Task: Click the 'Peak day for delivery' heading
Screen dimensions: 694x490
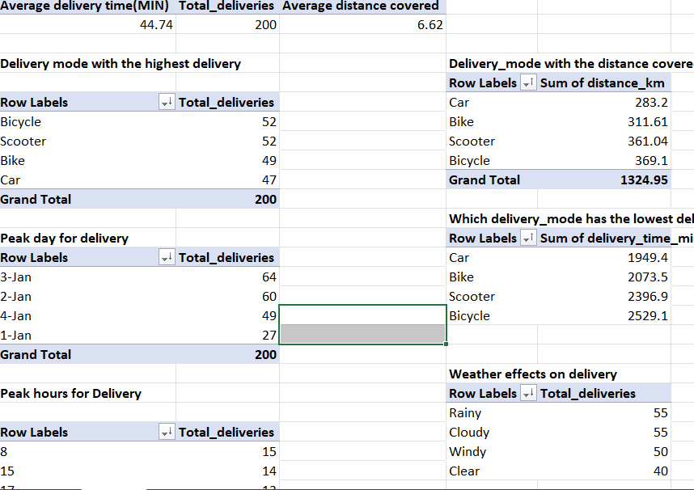Action: [64, 239]
